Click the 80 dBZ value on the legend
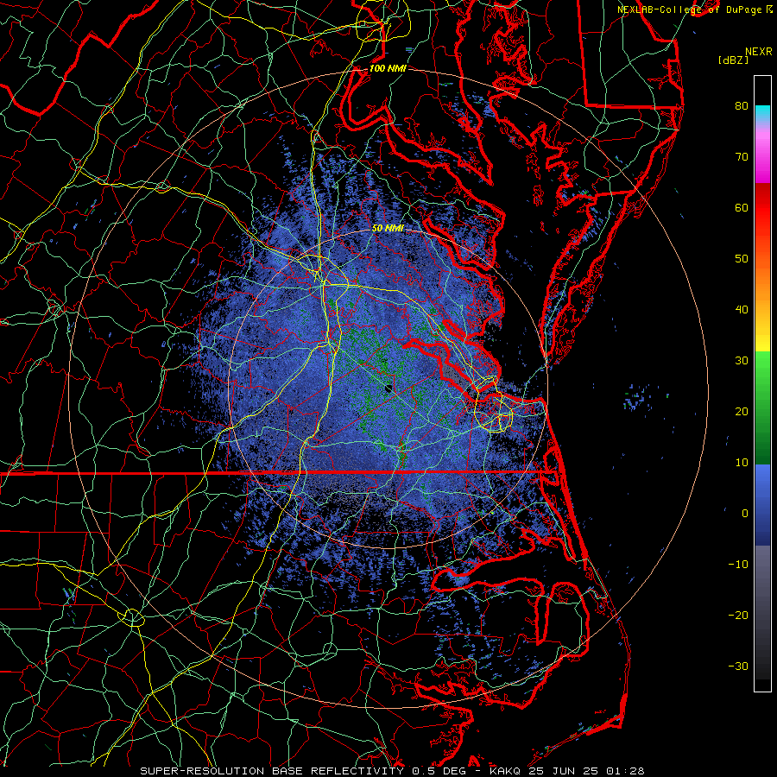 tap(742, 105)
